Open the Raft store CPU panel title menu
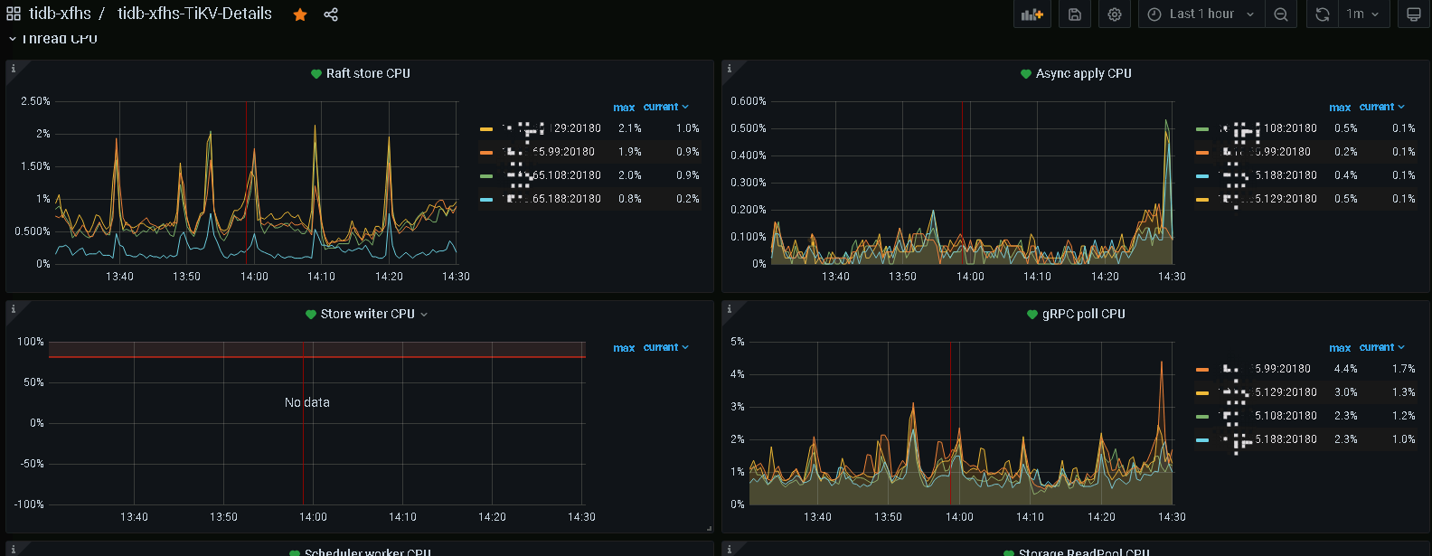The image size is (1432, 556). pos(367,73)
